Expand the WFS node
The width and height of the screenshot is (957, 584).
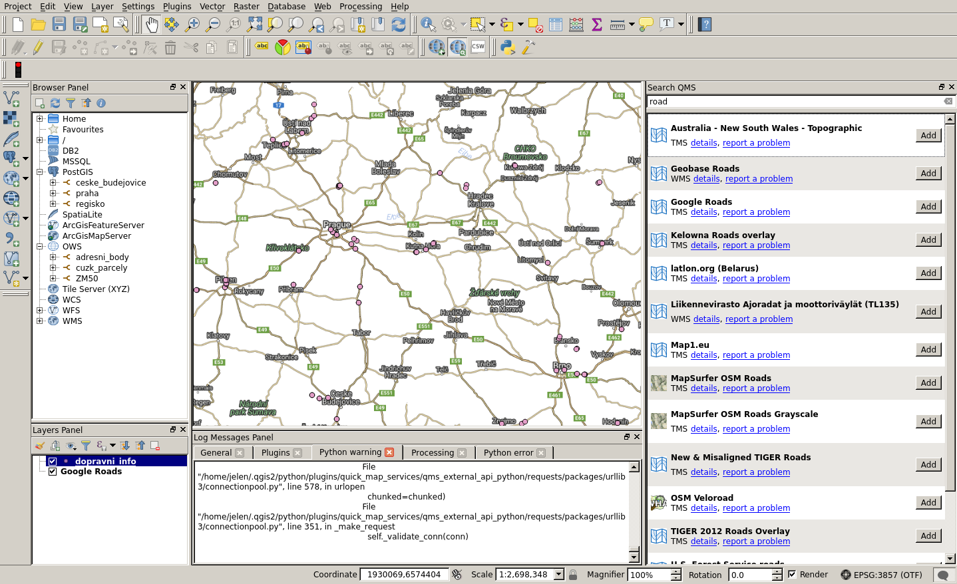click(x=40, y=311)
